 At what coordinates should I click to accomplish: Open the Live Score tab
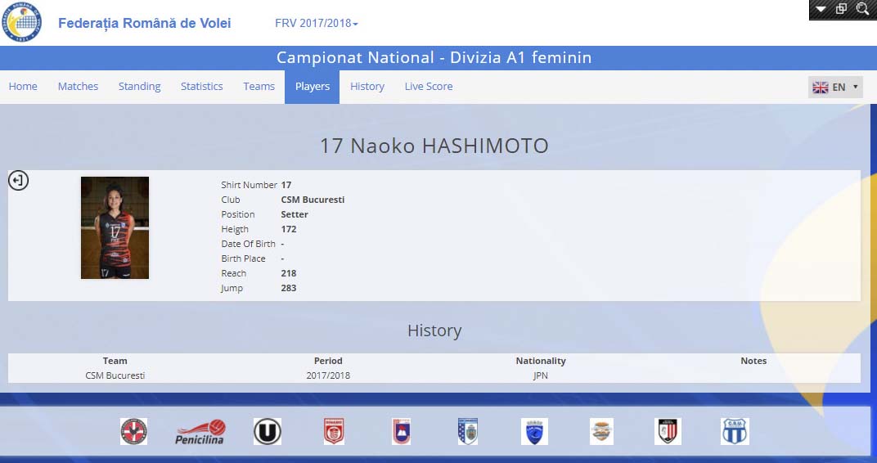tap(429, 87)
